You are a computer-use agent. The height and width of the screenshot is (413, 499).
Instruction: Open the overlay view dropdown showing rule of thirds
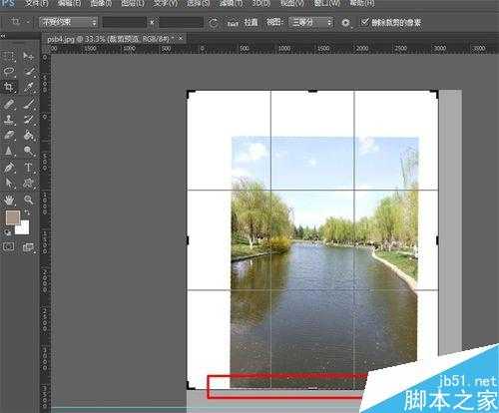pyautogui.click(x=311, y=22)
